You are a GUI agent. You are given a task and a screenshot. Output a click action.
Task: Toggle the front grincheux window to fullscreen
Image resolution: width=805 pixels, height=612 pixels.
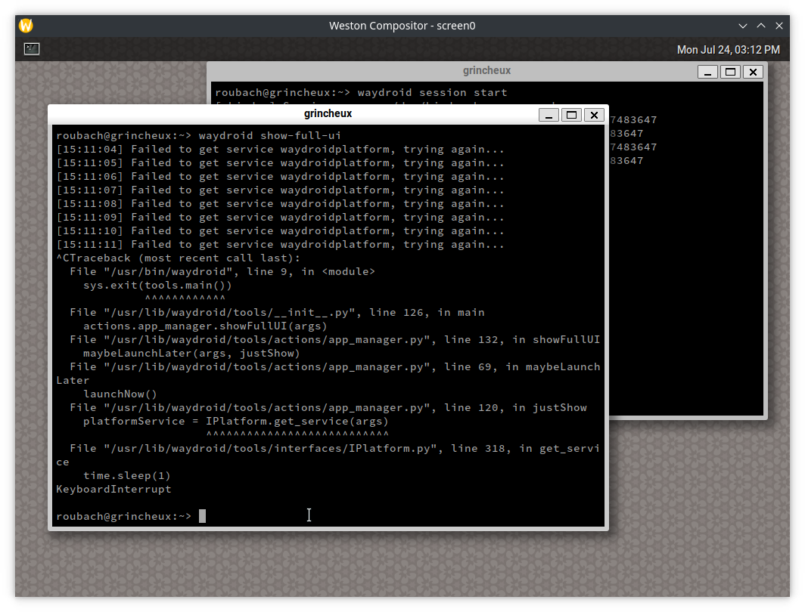click(572, 115)
